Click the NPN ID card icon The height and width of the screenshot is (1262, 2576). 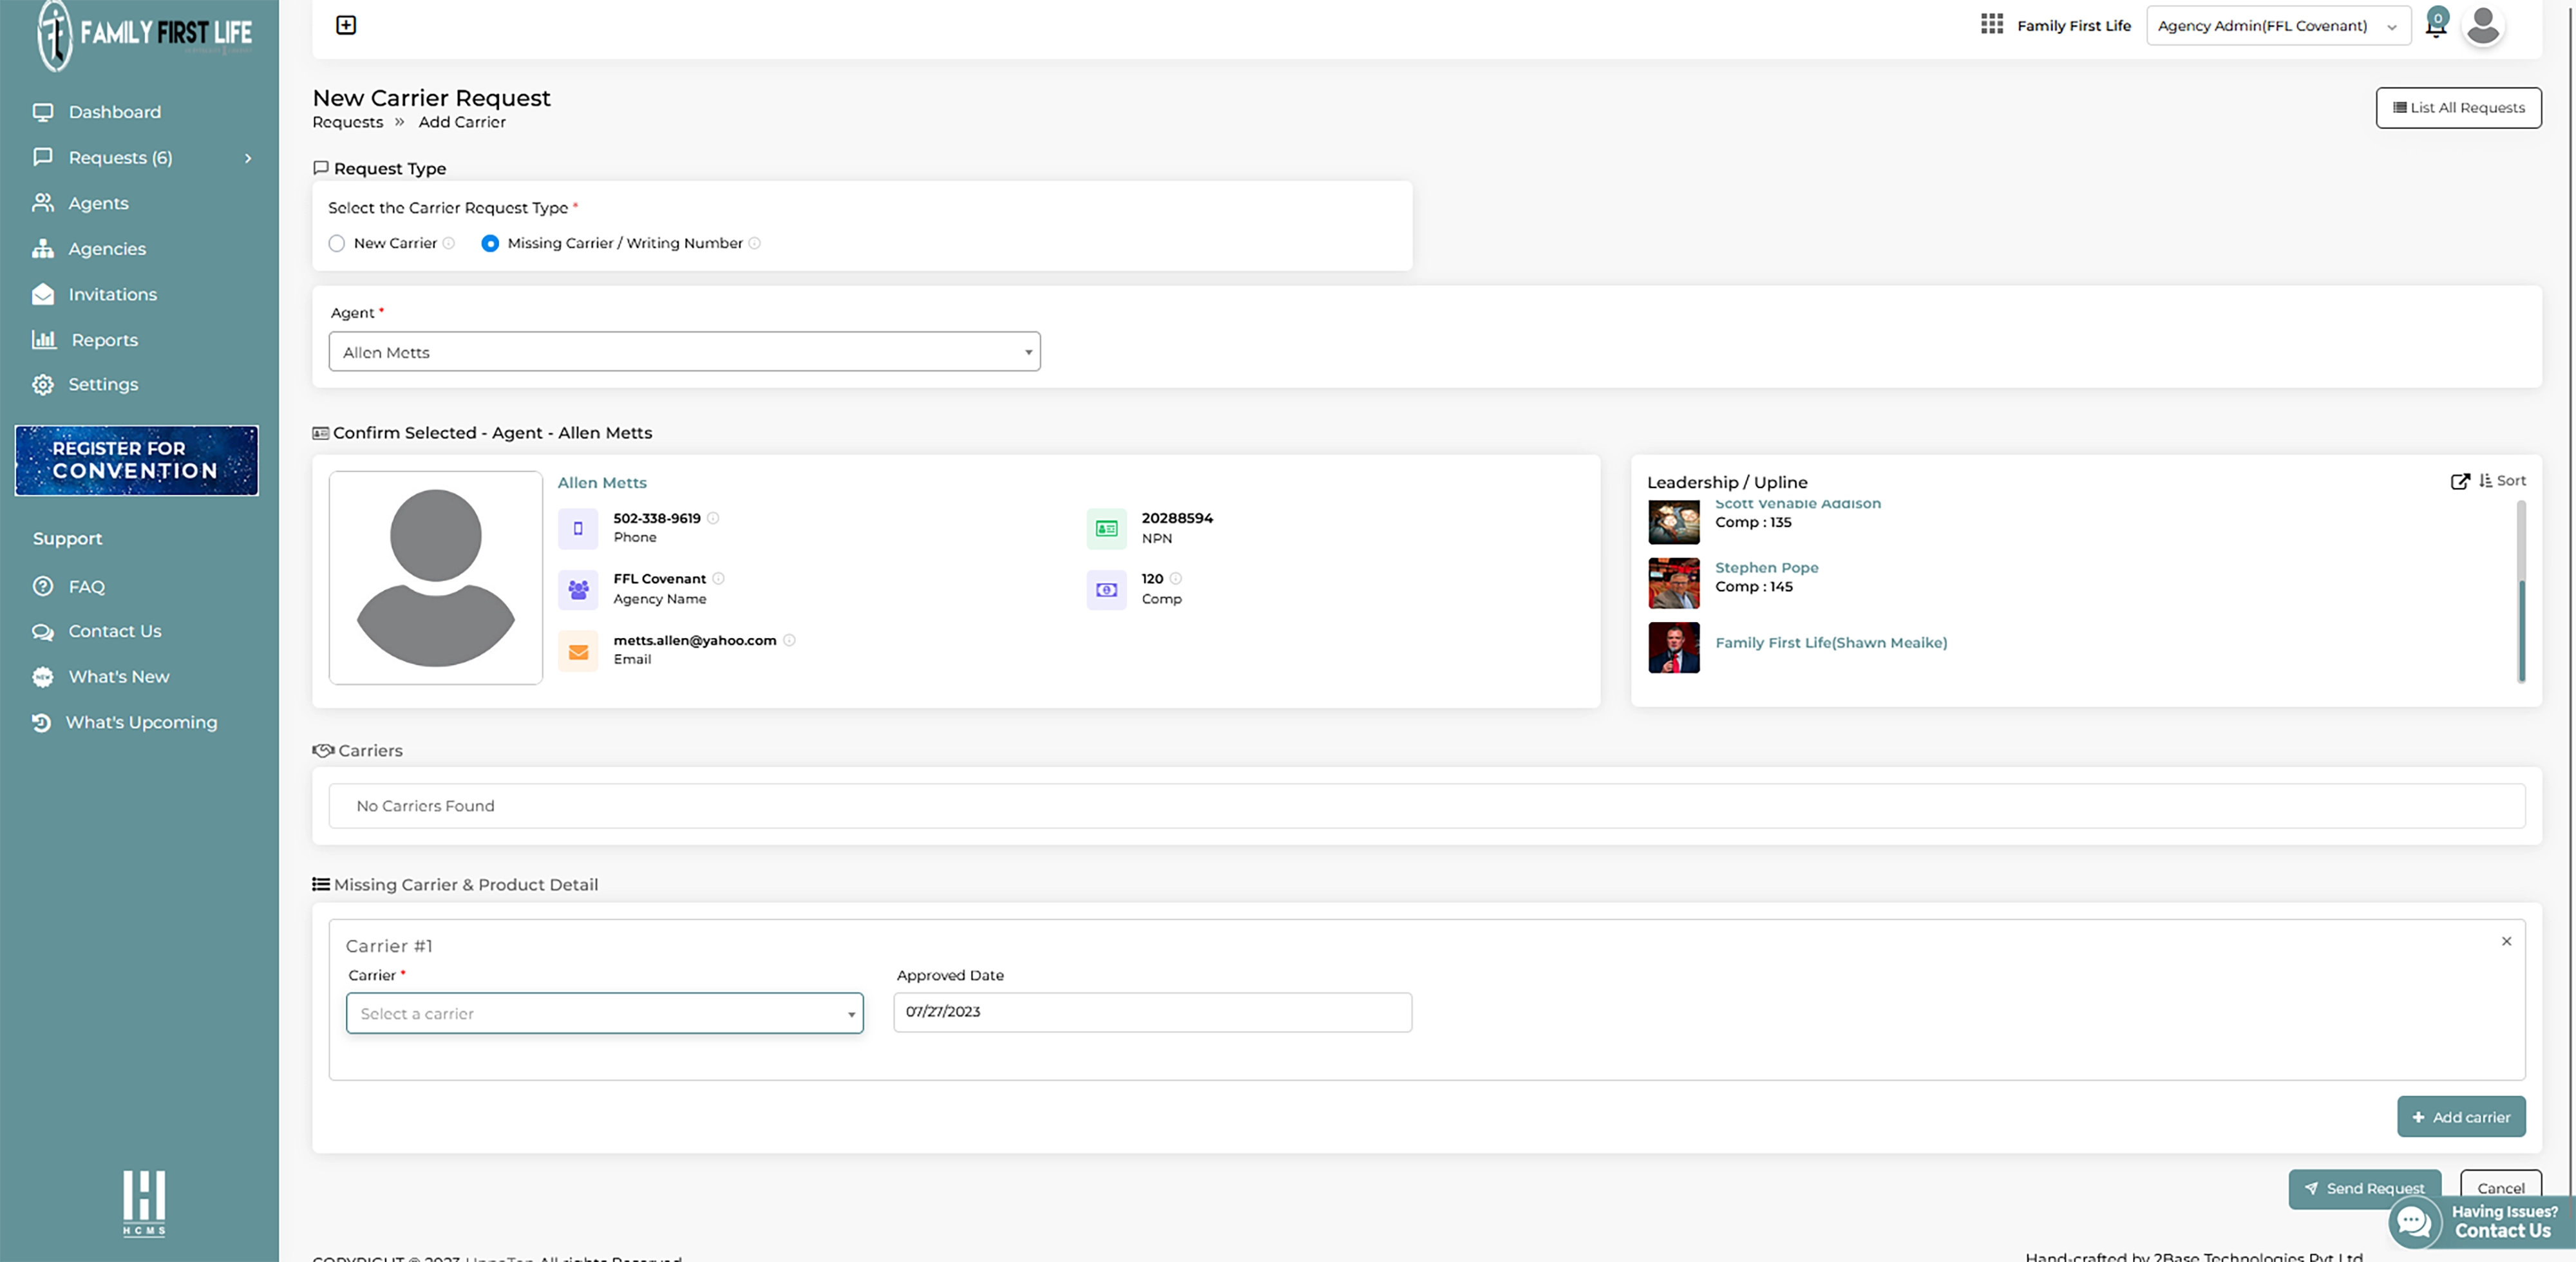pos(1106,528)
